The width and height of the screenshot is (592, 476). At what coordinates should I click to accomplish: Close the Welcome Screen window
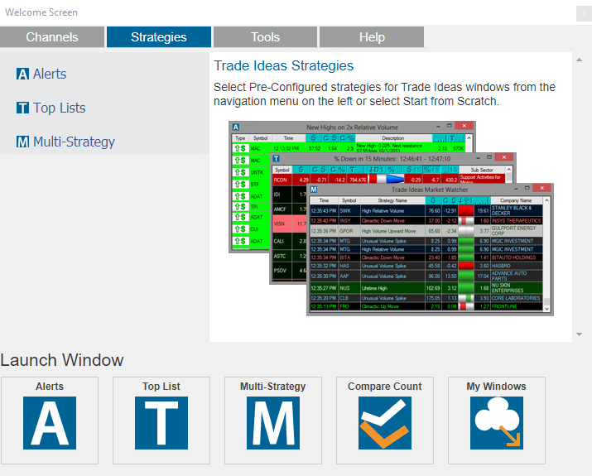(x=582, y=13)
